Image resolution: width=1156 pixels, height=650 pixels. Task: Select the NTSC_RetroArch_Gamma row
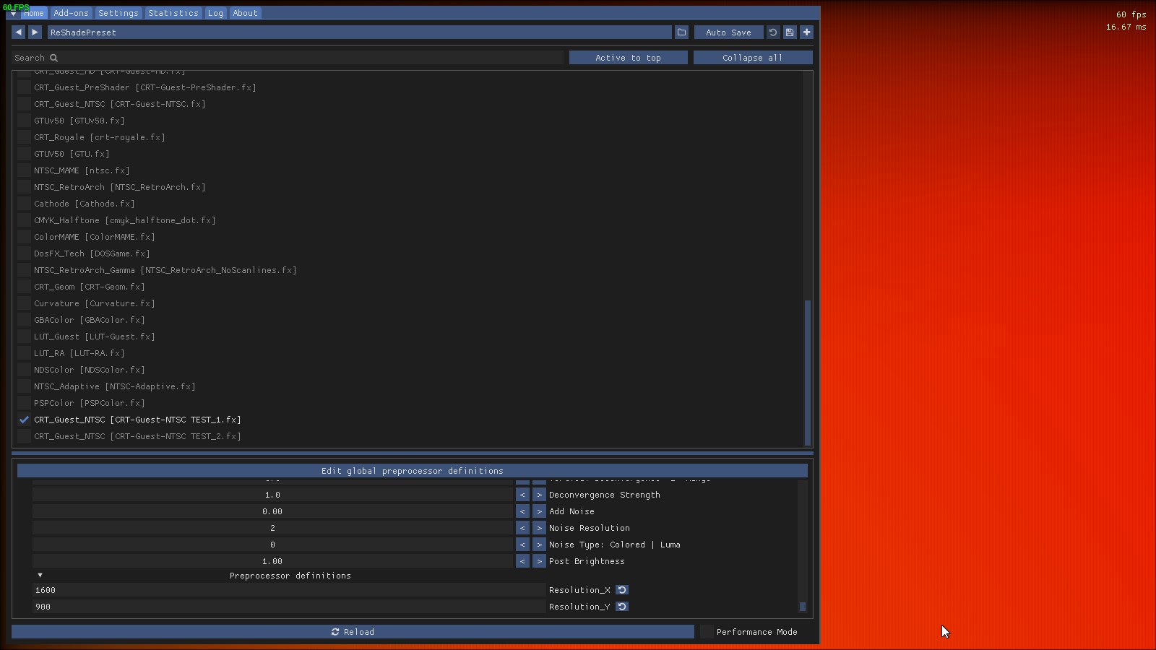pyautogui.click(x=165, y=270)
